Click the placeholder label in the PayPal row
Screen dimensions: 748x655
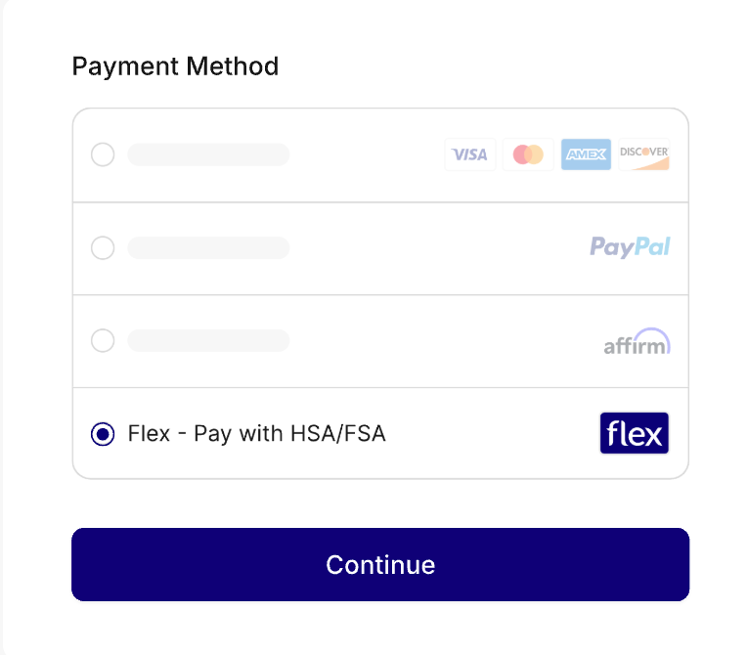coord(208,248)
